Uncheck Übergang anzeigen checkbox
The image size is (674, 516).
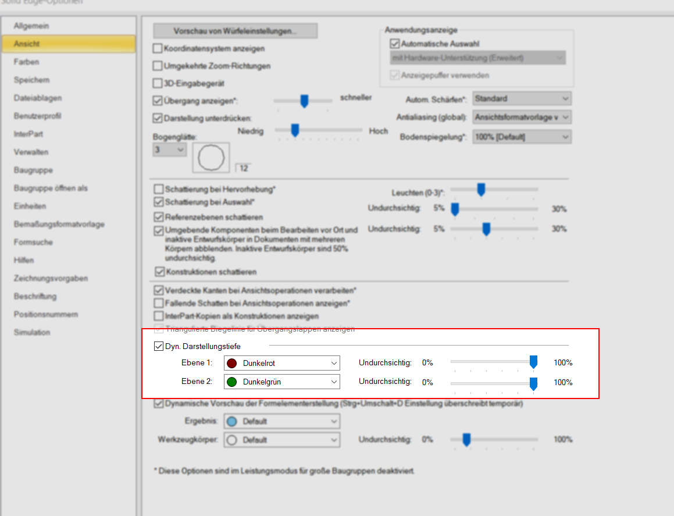[158, 101]
